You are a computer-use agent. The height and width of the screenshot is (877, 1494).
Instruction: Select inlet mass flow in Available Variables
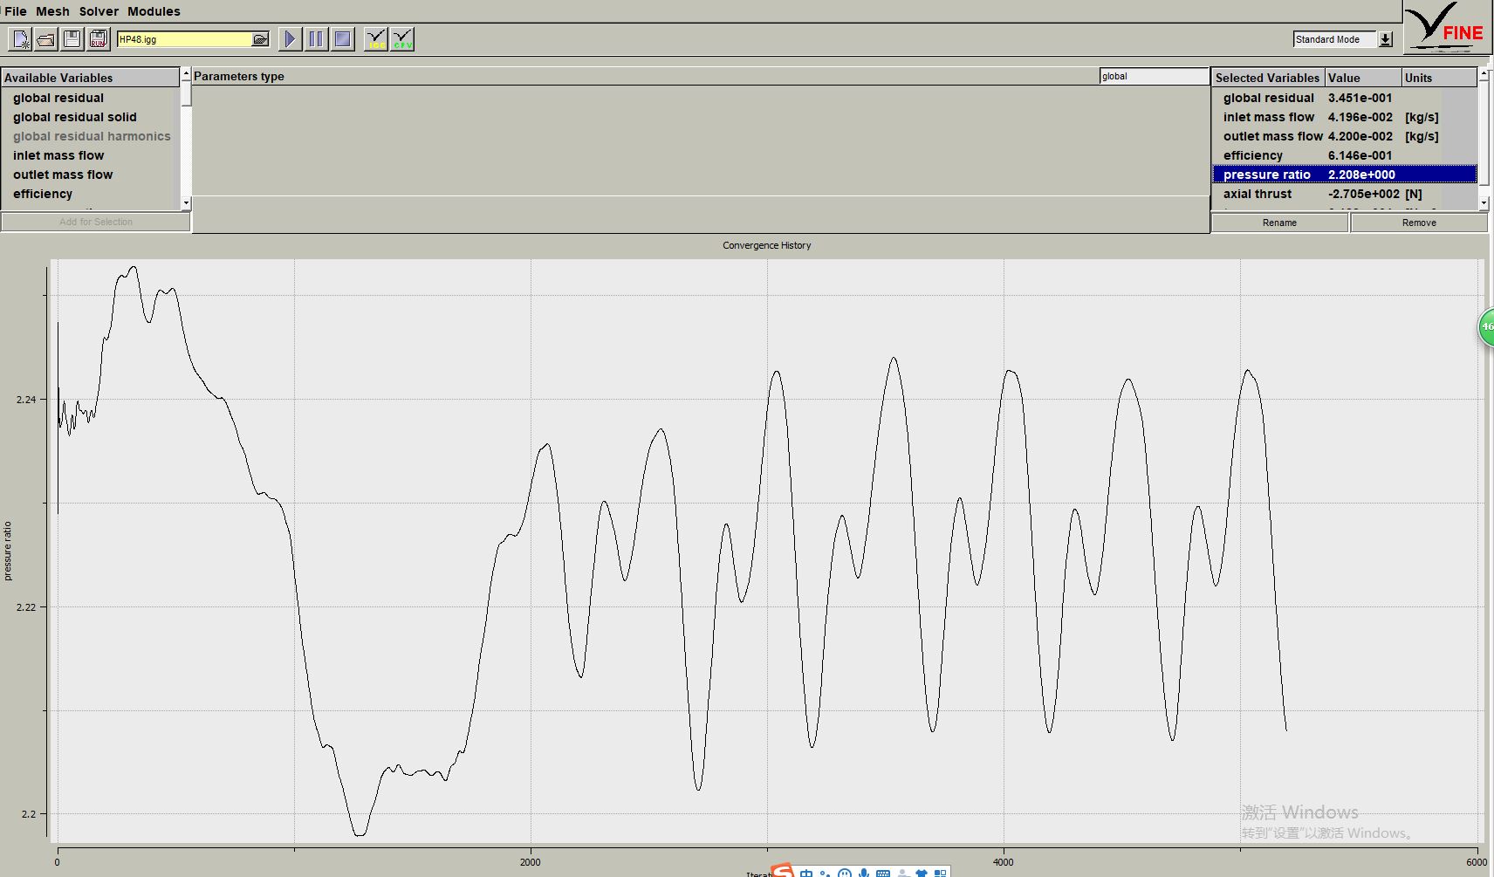coord(58,155)
